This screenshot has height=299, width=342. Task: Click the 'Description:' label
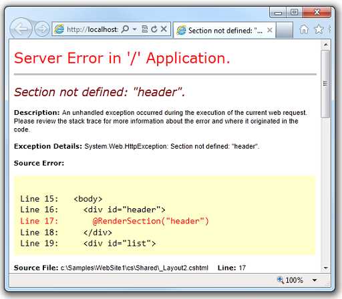point(37,113)
